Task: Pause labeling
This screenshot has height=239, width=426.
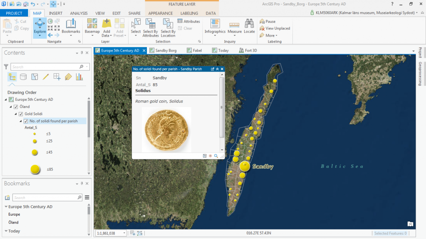Action: [267, 21]
